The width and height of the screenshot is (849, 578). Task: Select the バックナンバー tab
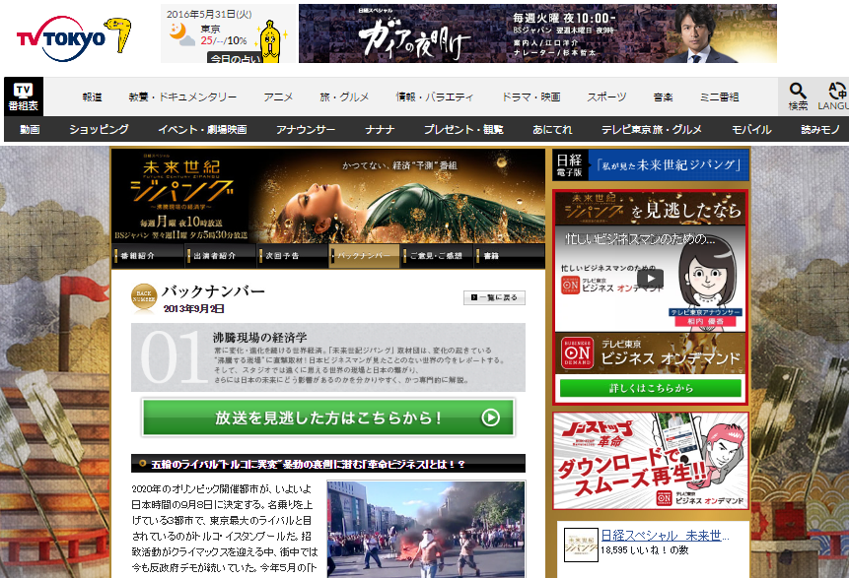(x=365, y=256)
